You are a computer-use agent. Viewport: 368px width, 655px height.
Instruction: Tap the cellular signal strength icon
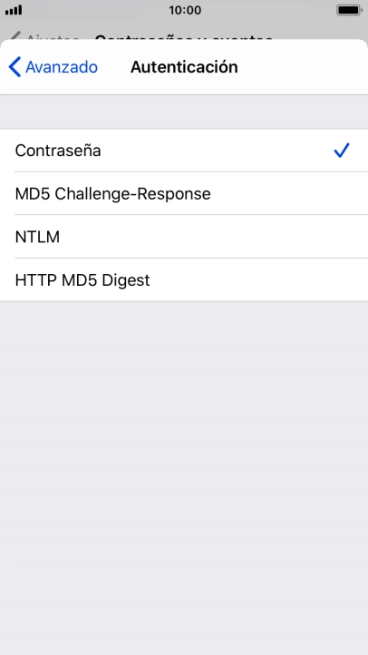[14, 10]
